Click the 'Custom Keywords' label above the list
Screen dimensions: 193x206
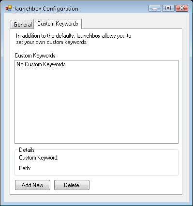click(35, 56)
